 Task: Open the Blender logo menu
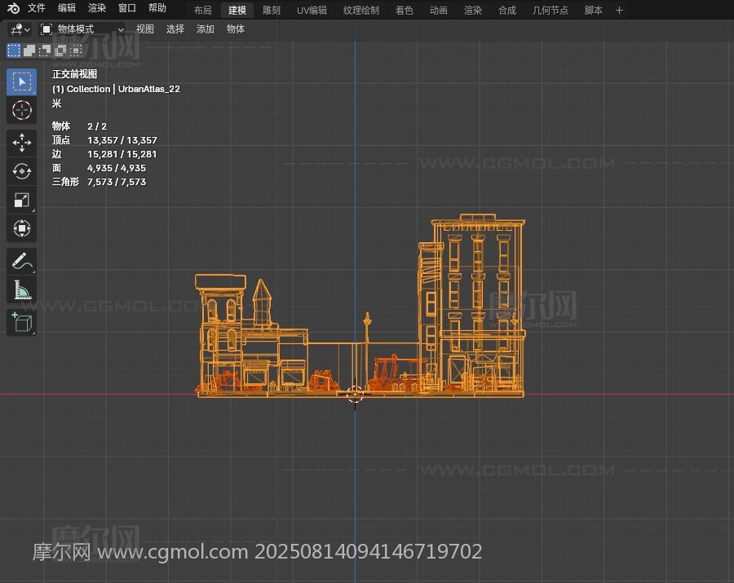click(x=13, y=8)
